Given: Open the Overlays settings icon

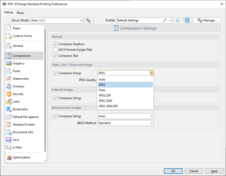Looking at the screenshot, I should point(9,86).
